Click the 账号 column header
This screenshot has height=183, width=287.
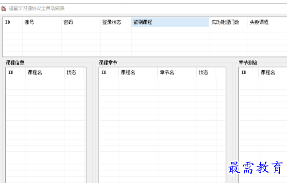[42, 22]
